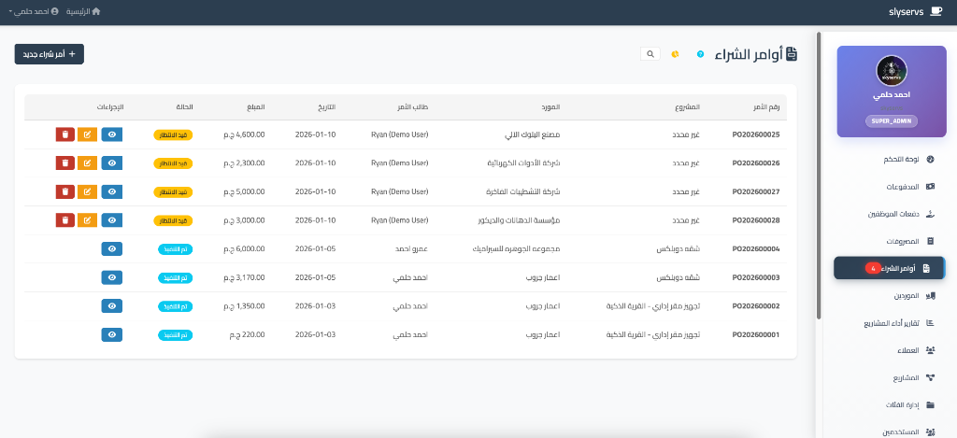The width and height of the screenshot is (957, 438).
Task: Edit purchase order PO202600025
Action: [x=88, y=134]
